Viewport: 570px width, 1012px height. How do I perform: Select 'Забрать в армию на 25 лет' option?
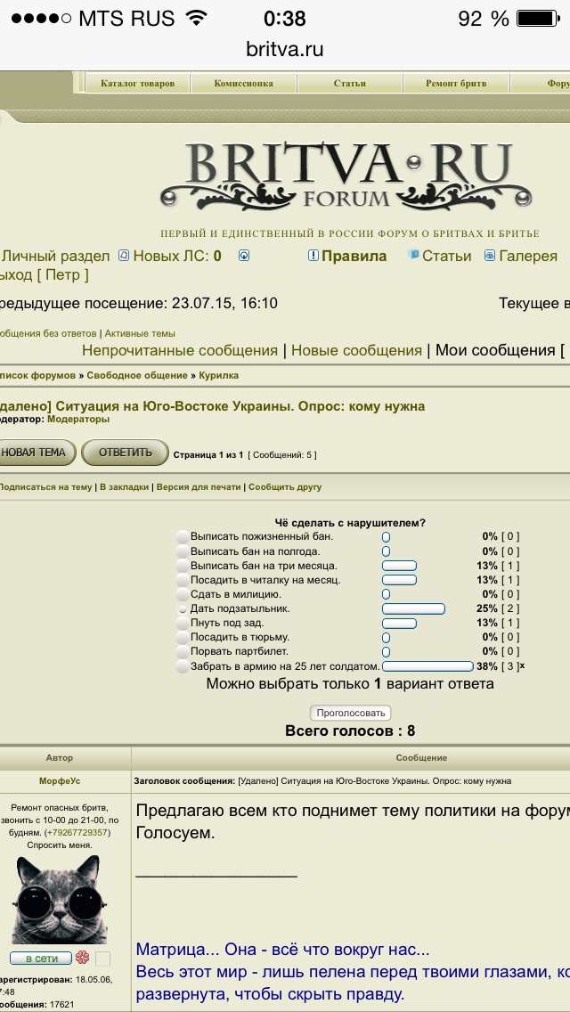click(183, 666)
